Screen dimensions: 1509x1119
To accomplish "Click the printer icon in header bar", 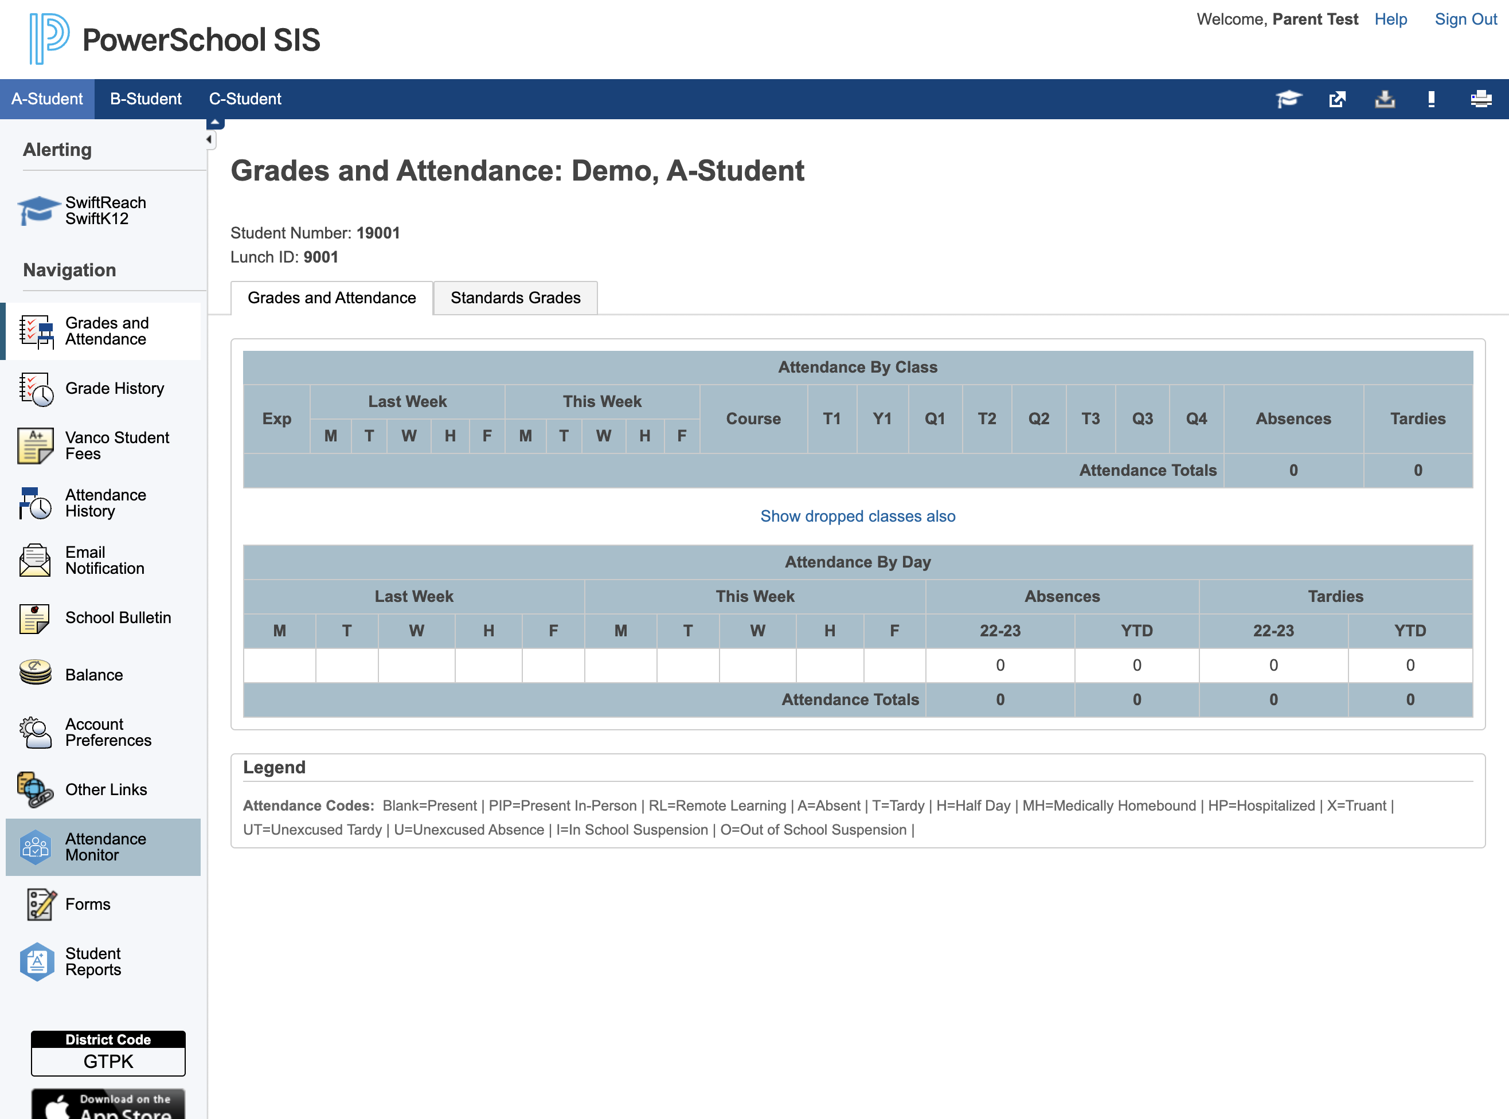I will [x=1481, y=99].
